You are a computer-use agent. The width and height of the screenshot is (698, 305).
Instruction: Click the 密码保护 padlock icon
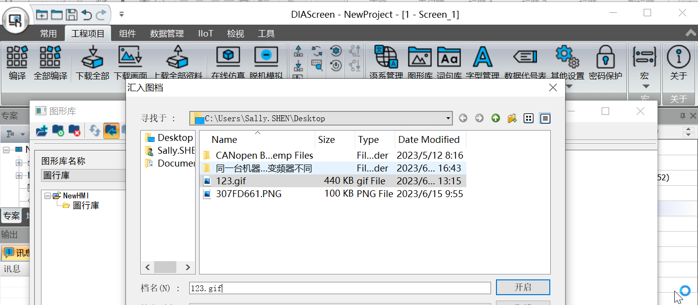point(605,58)
